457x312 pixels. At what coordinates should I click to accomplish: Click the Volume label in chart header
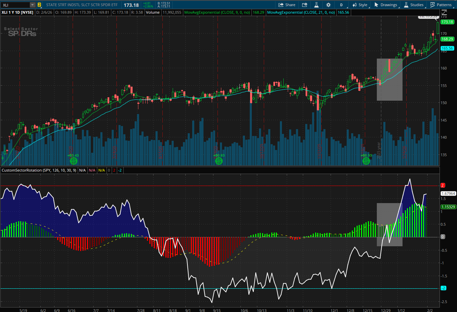pos(153,12)
